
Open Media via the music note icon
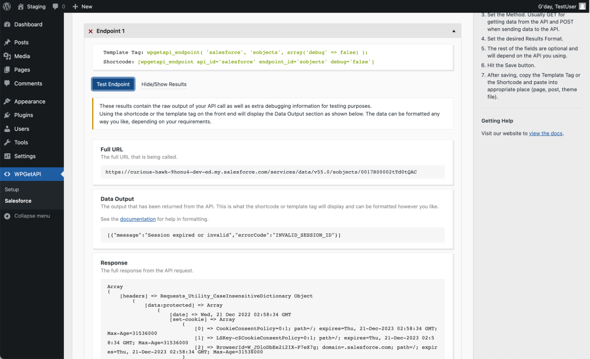tap(8, 55)
